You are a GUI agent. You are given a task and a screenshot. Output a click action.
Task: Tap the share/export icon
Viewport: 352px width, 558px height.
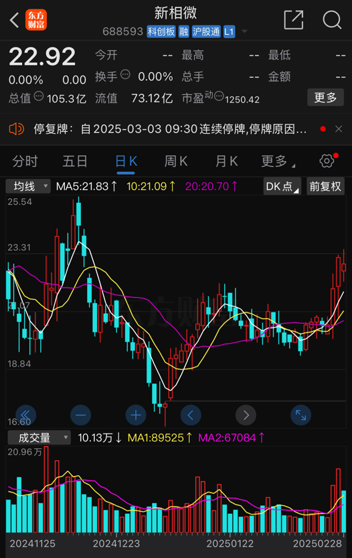[294, 19]
